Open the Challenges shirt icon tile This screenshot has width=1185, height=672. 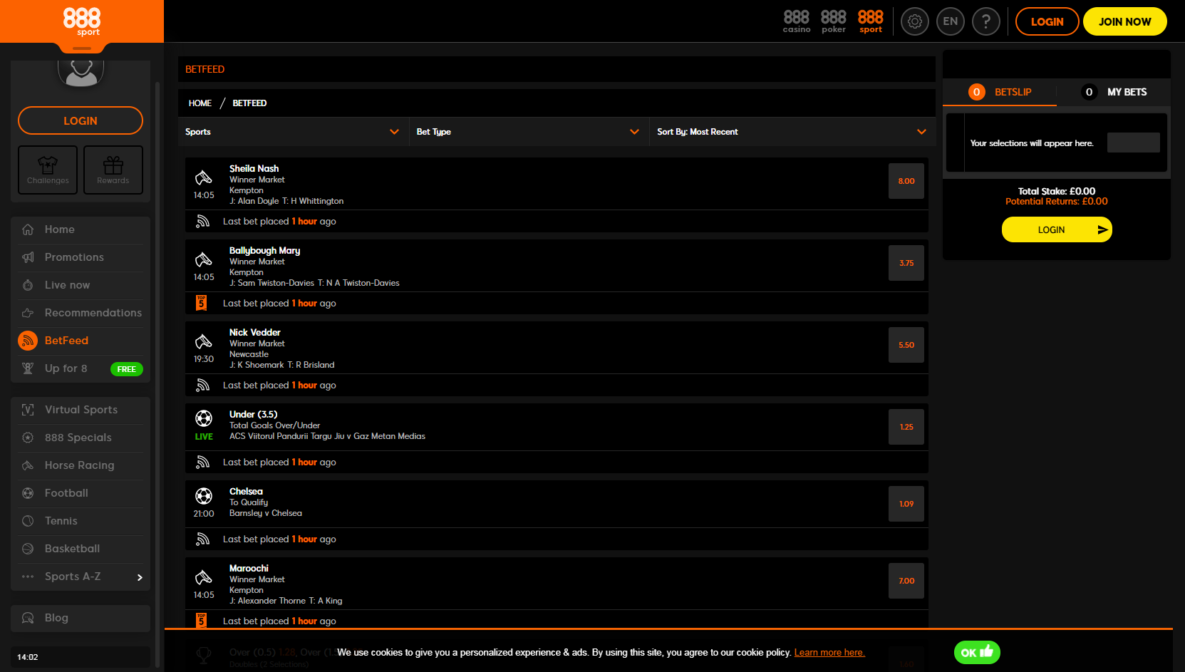point(48,170)
